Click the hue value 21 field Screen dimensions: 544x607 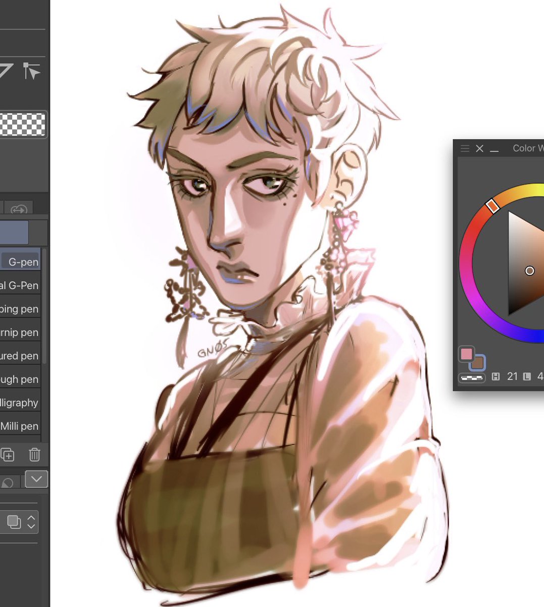(x=512, y=376)
